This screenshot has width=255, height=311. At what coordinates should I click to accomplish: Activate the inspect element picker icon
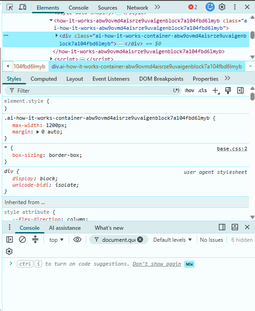pos(10,7)
